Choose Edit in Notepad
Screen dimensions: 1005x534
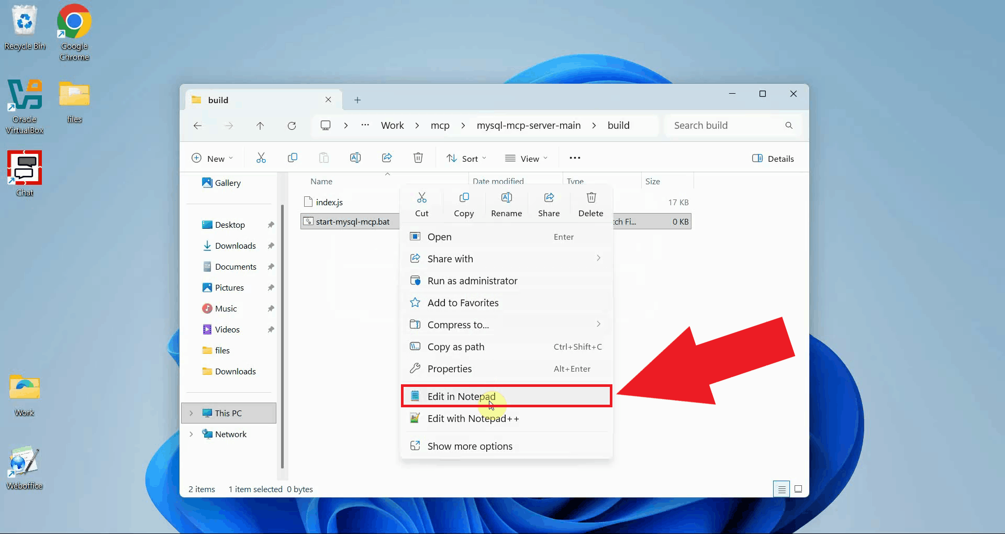point(506,396)
